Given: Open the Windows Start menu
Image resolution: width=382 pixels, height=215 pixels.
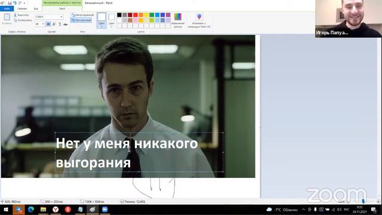Looking at the screenshot, I should click(6, 210).
